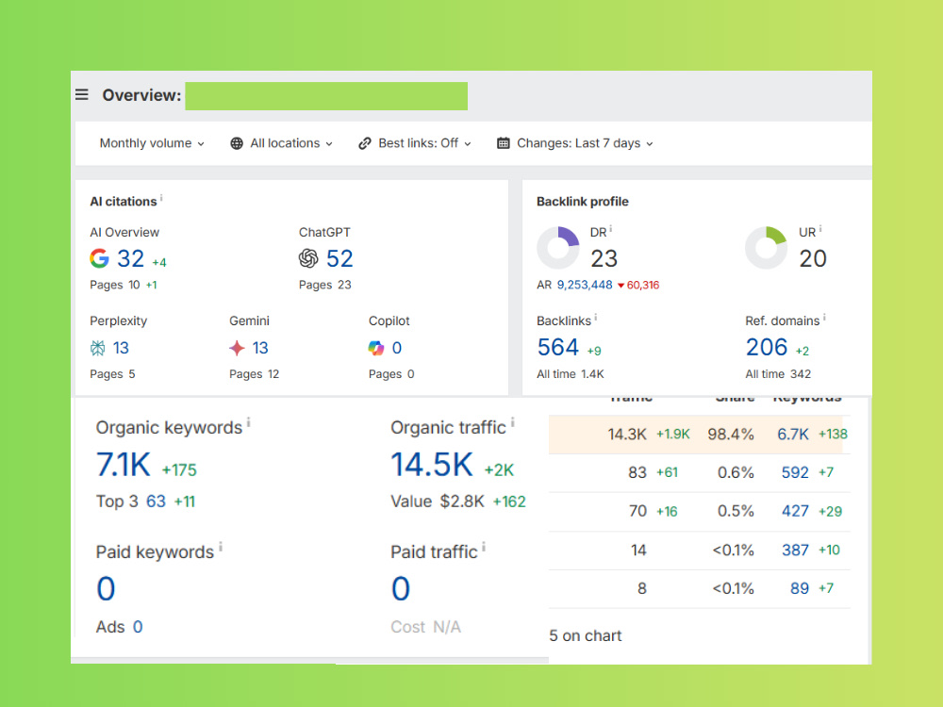Click the Pages 23 text under ChatGPT
Screen dimensions: 943x707
click(324, 285)
